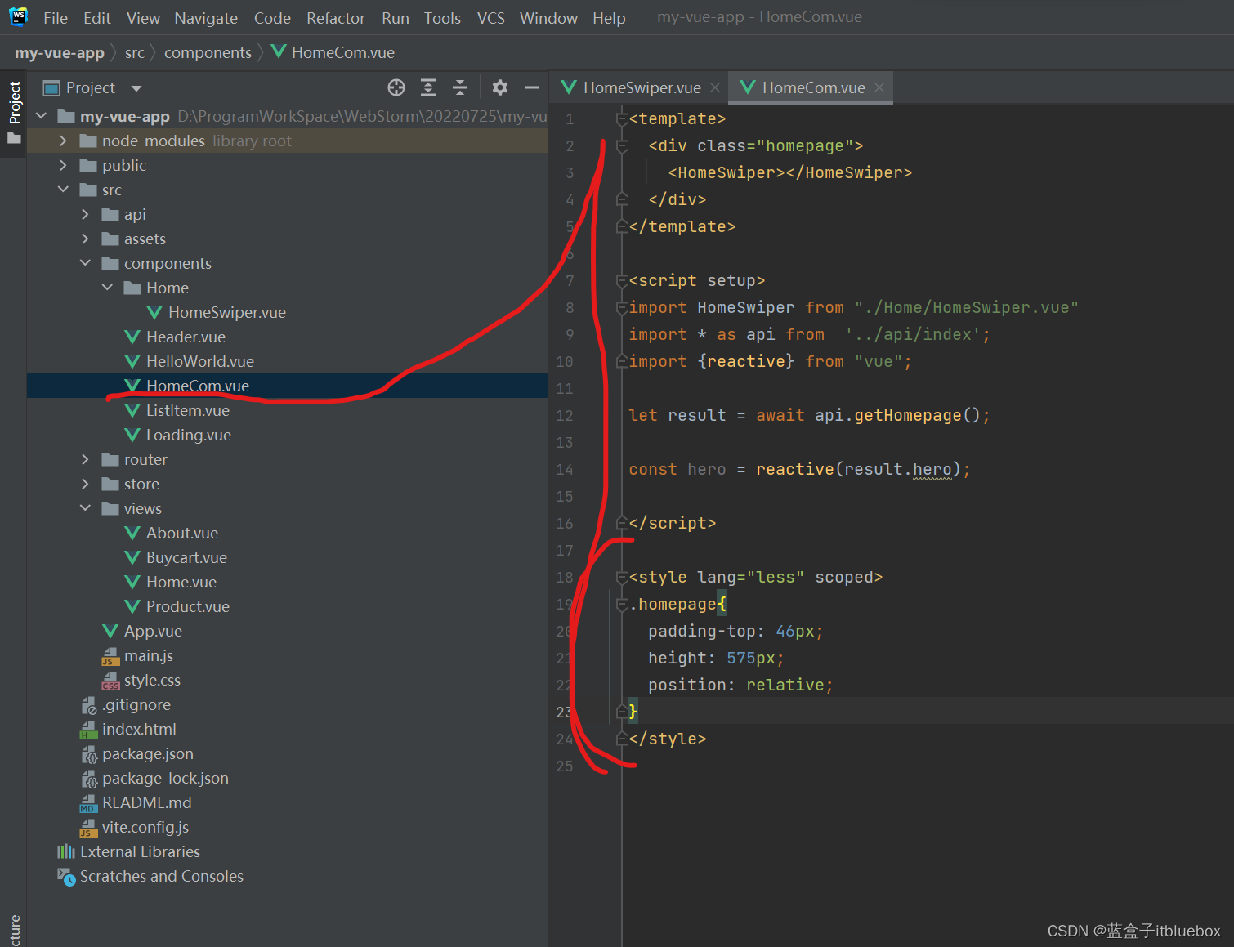Open the Edit menu
Viewport: 1234px width, 947px height.
point(96,18)
